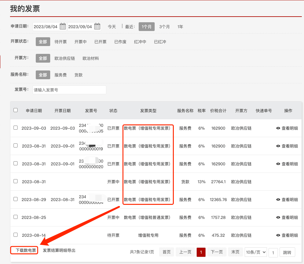The image size is (304, 264).
Task: Check the 2023-09-03 invoice row checkbox
Action: pyautogui.click(x=16, y=128)
